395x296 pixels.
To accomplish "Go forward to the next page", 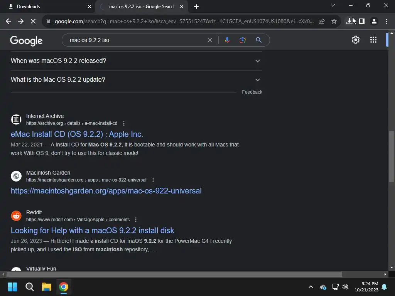I will coord(21,22).
